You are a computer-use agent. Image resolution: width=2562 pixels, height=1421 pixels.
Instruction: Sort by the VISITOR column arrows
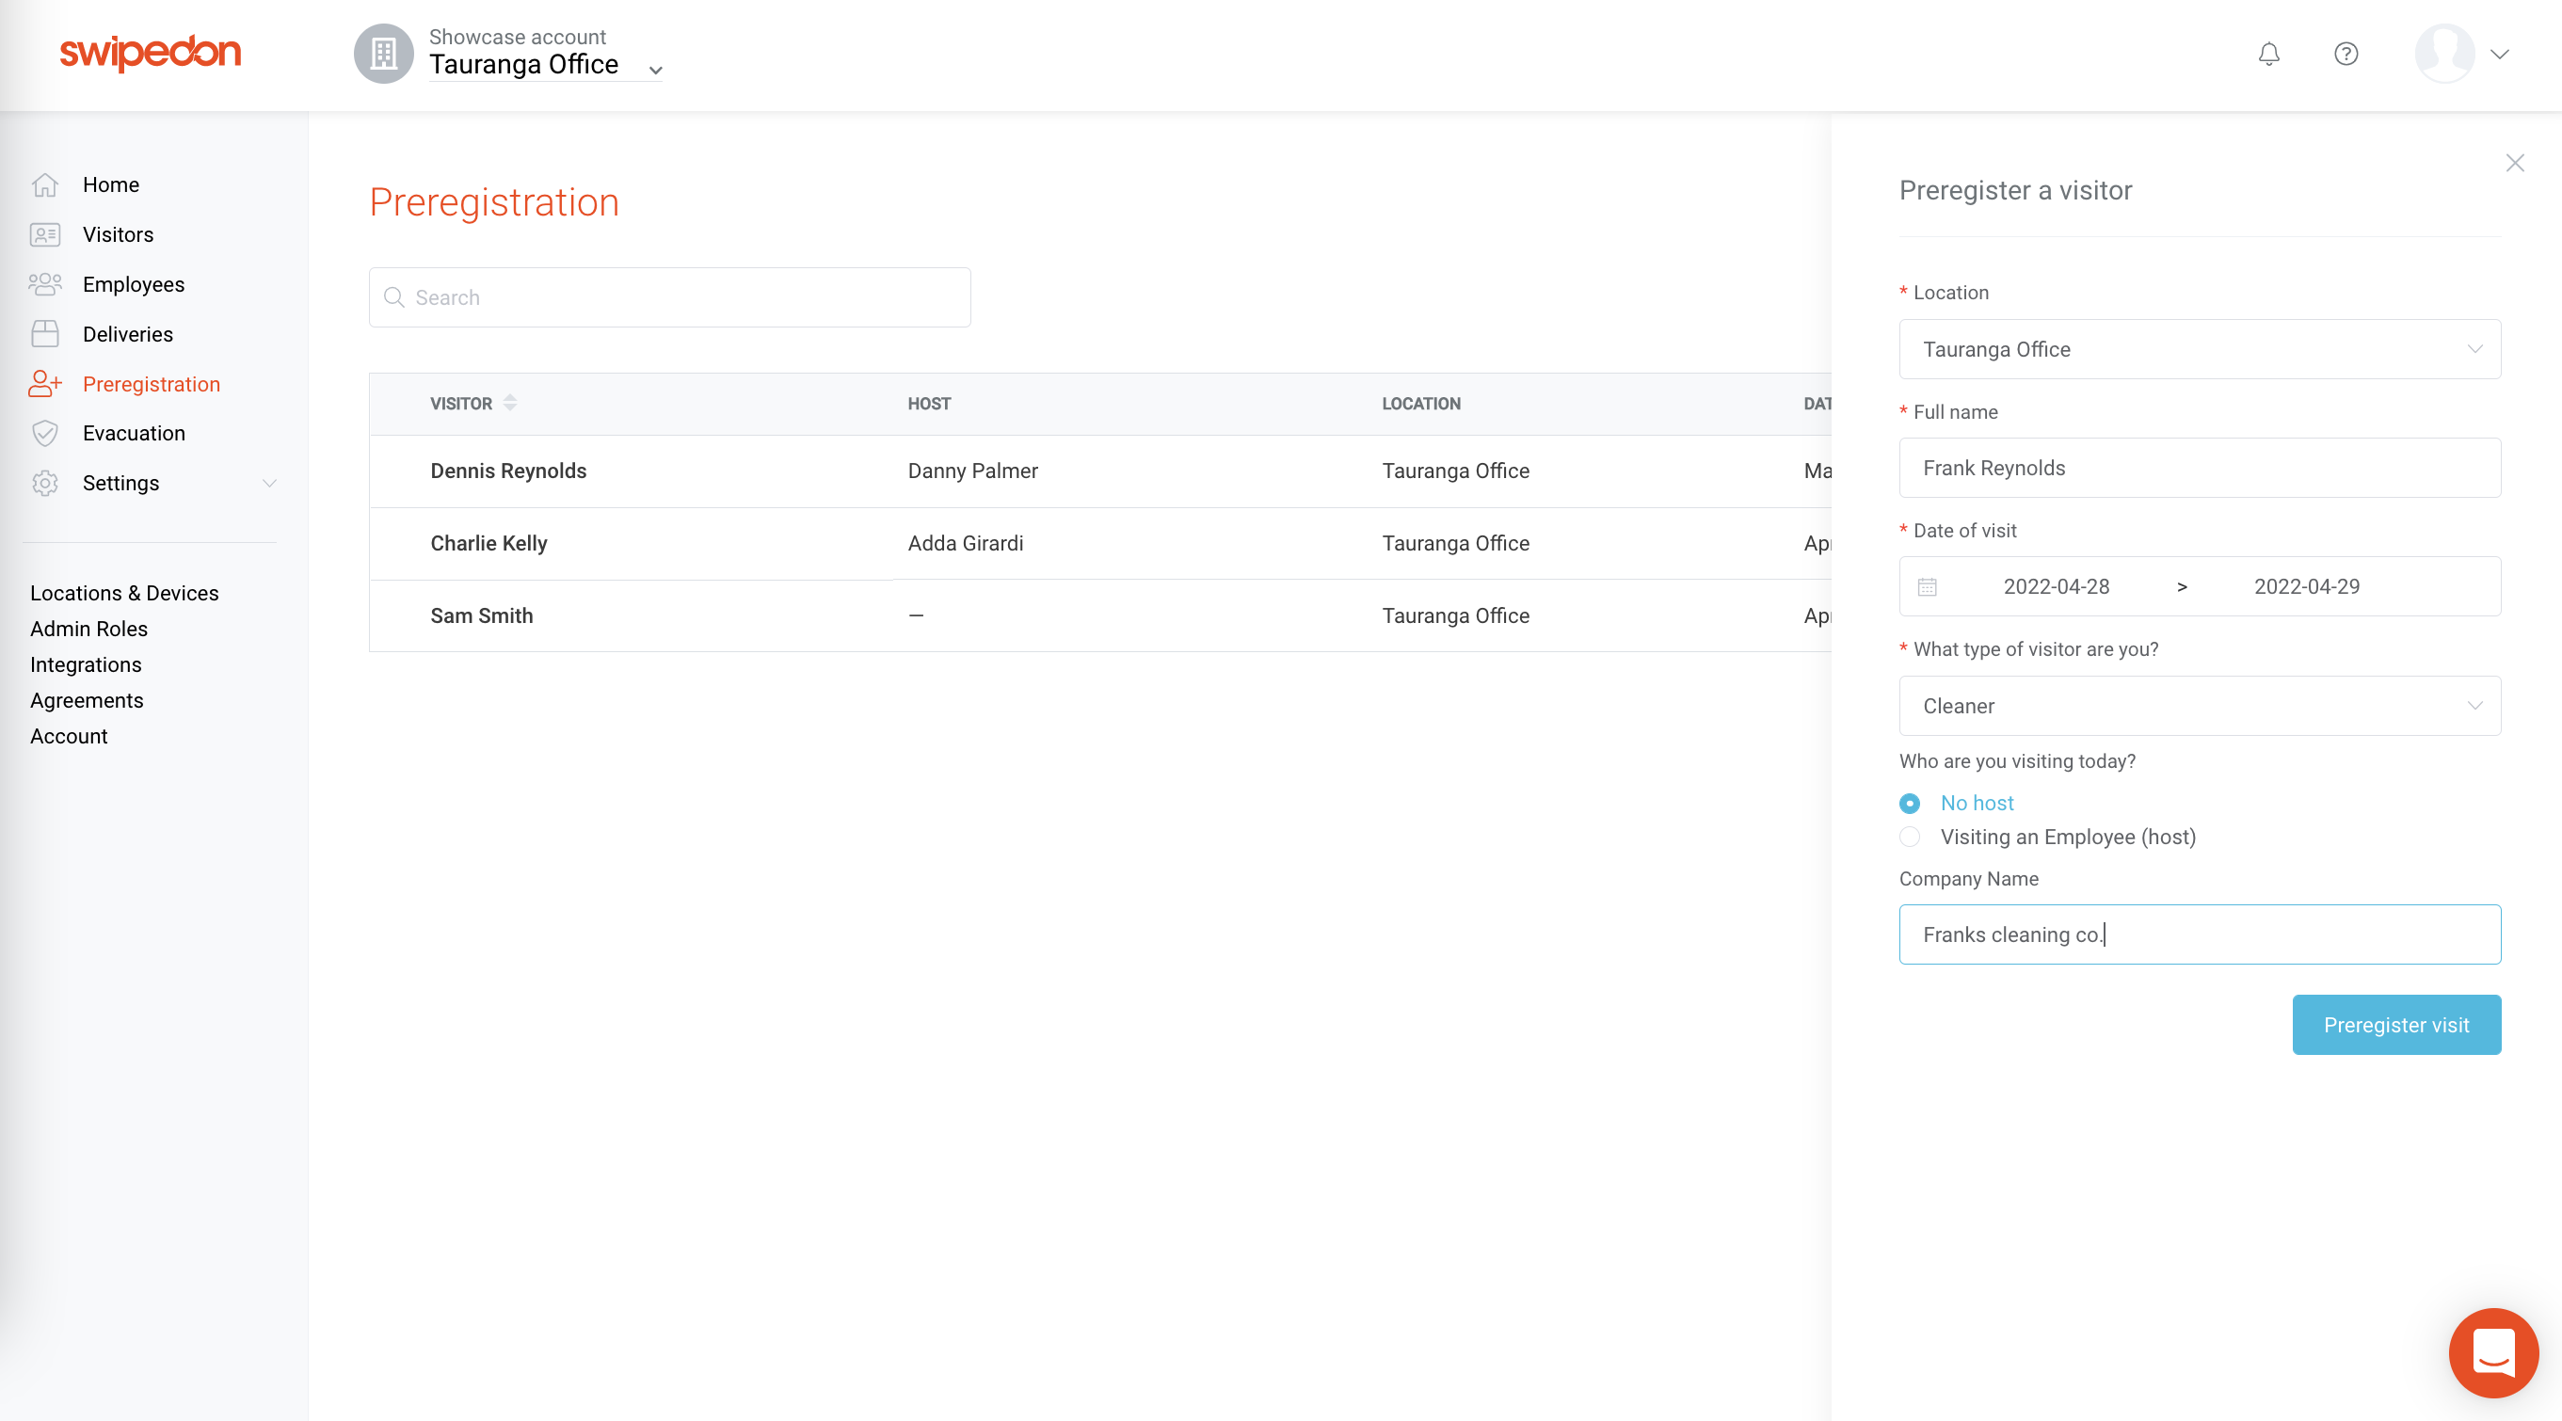(x=510, y=403)
